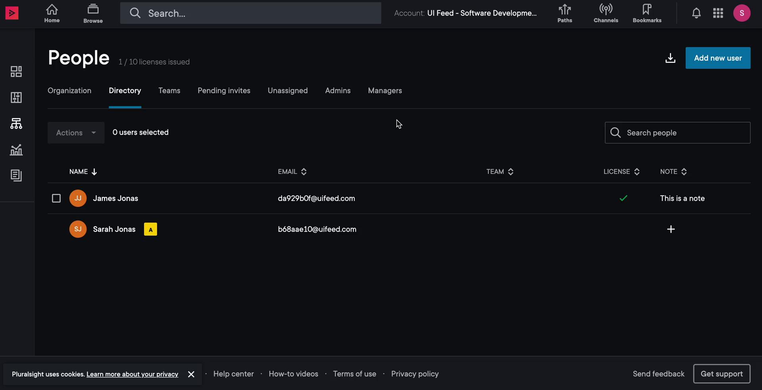The image size is (762, 390).
Task: Open the log document sidebar icon
Action: 16,176
